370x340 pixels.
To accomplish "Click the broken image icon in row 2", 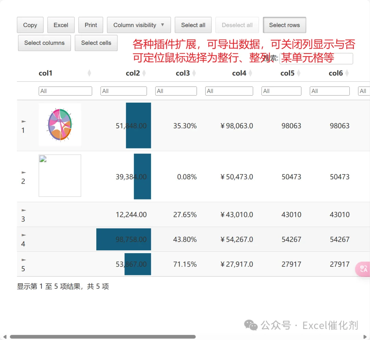I will pyautogui.click(x=43, y=159).
